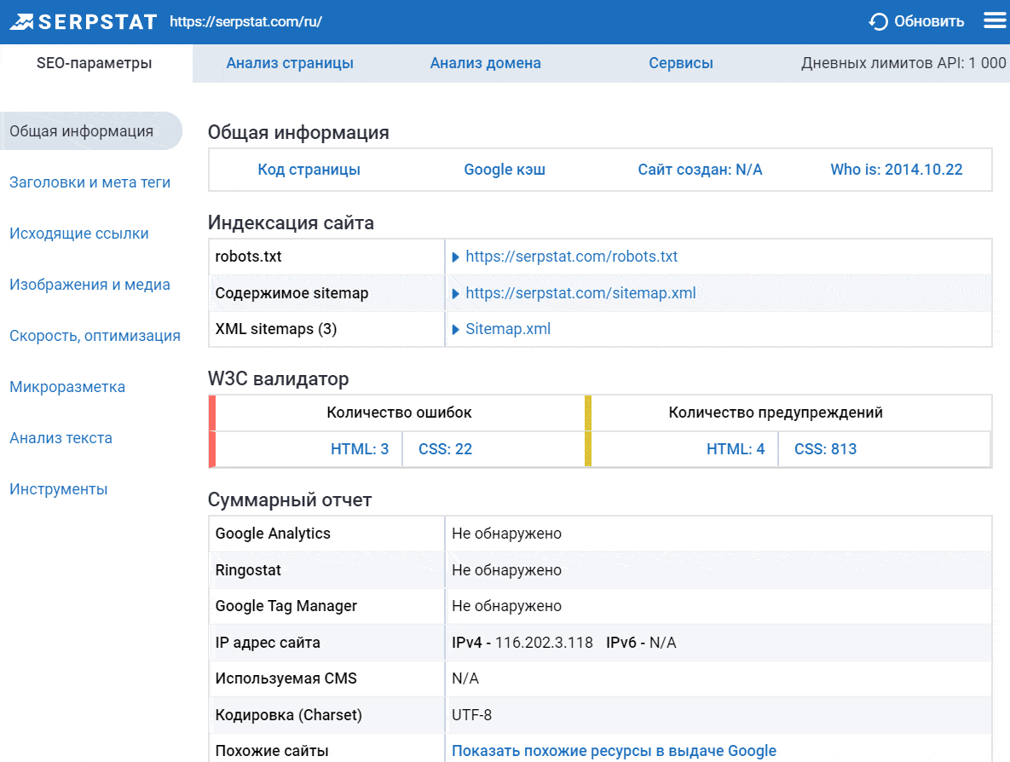Image resolution: width=1010 pixels, height=762 pixels.
Task: Open Код страницы link
Action: pos(309,170)
